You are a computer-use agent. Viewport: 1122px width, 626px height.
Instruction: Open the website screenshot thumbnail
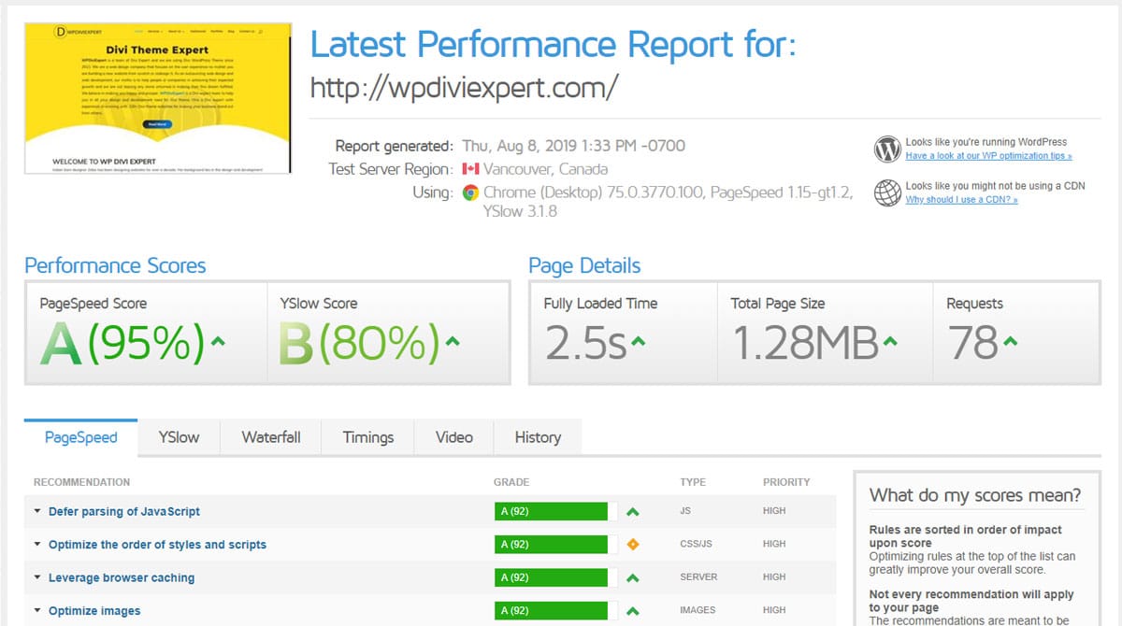(158, 99)
